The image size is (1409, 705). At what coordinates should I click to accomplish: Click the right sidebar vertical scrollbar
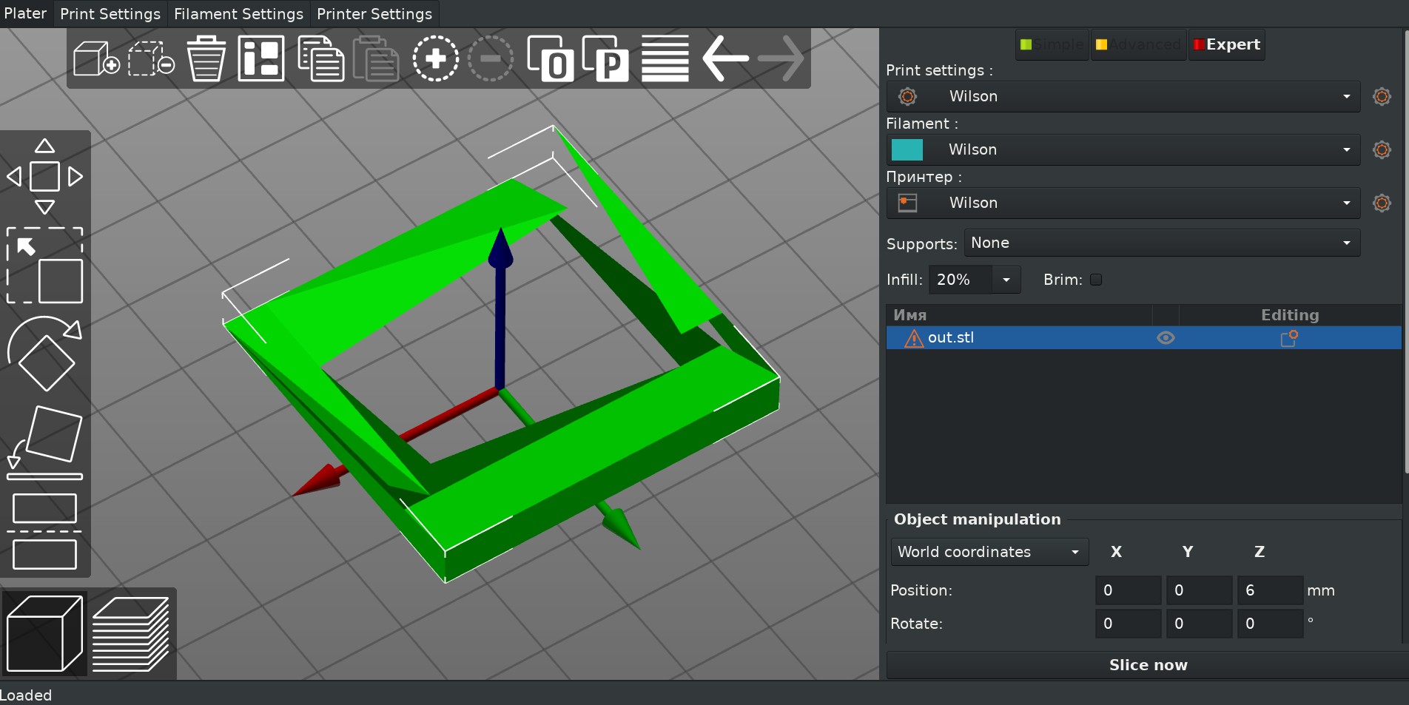[x=1405, y=252]
